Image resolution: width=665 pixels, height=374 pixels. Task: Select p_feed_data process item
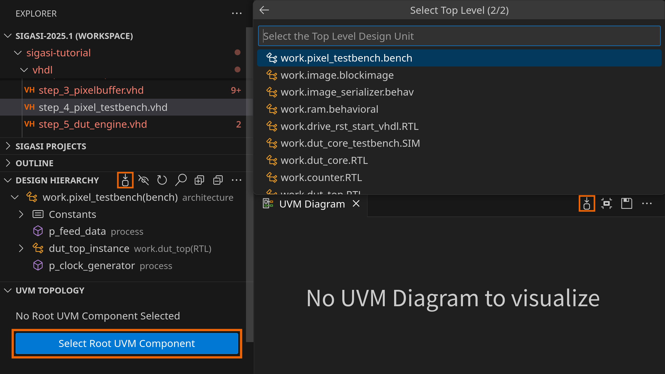tap(123, 231)
